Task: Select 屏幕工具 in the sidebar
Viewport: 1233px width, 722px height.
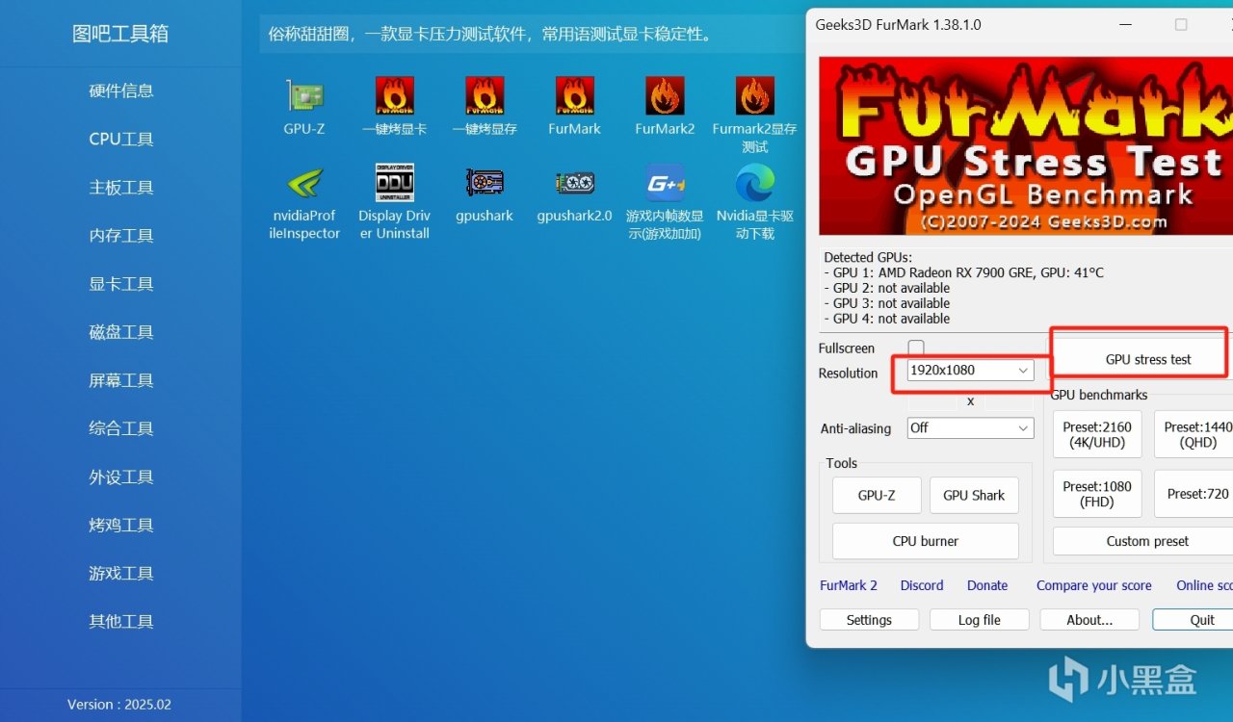Action: [x=121, y=379]
